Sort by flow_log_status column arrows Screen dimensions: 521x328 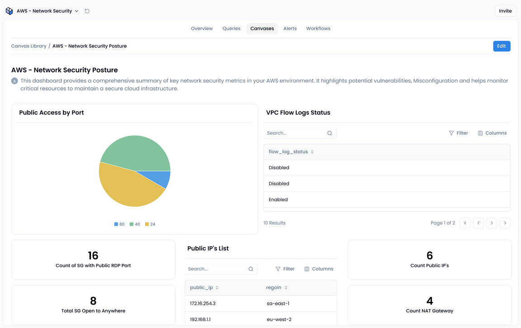tap(312, 152)
